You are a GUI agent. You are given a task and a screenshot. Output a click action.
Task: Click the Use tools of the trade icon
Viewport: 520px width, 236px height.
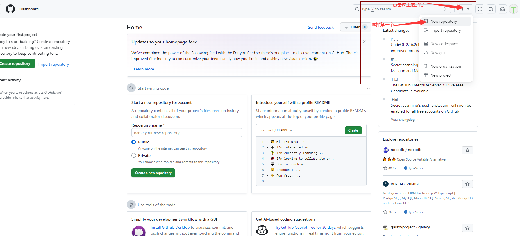pos(131,205)
